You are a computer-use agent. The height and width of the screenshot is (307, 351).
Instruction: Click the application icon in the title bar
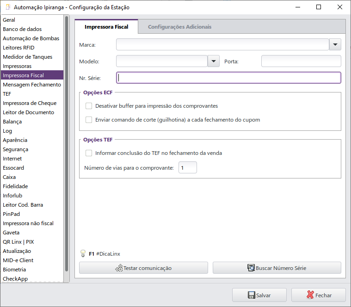8,7
